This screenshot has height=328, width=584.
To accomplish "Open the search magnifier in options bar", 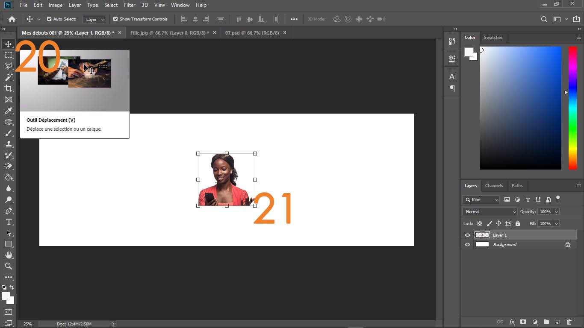I will point(544,19).
